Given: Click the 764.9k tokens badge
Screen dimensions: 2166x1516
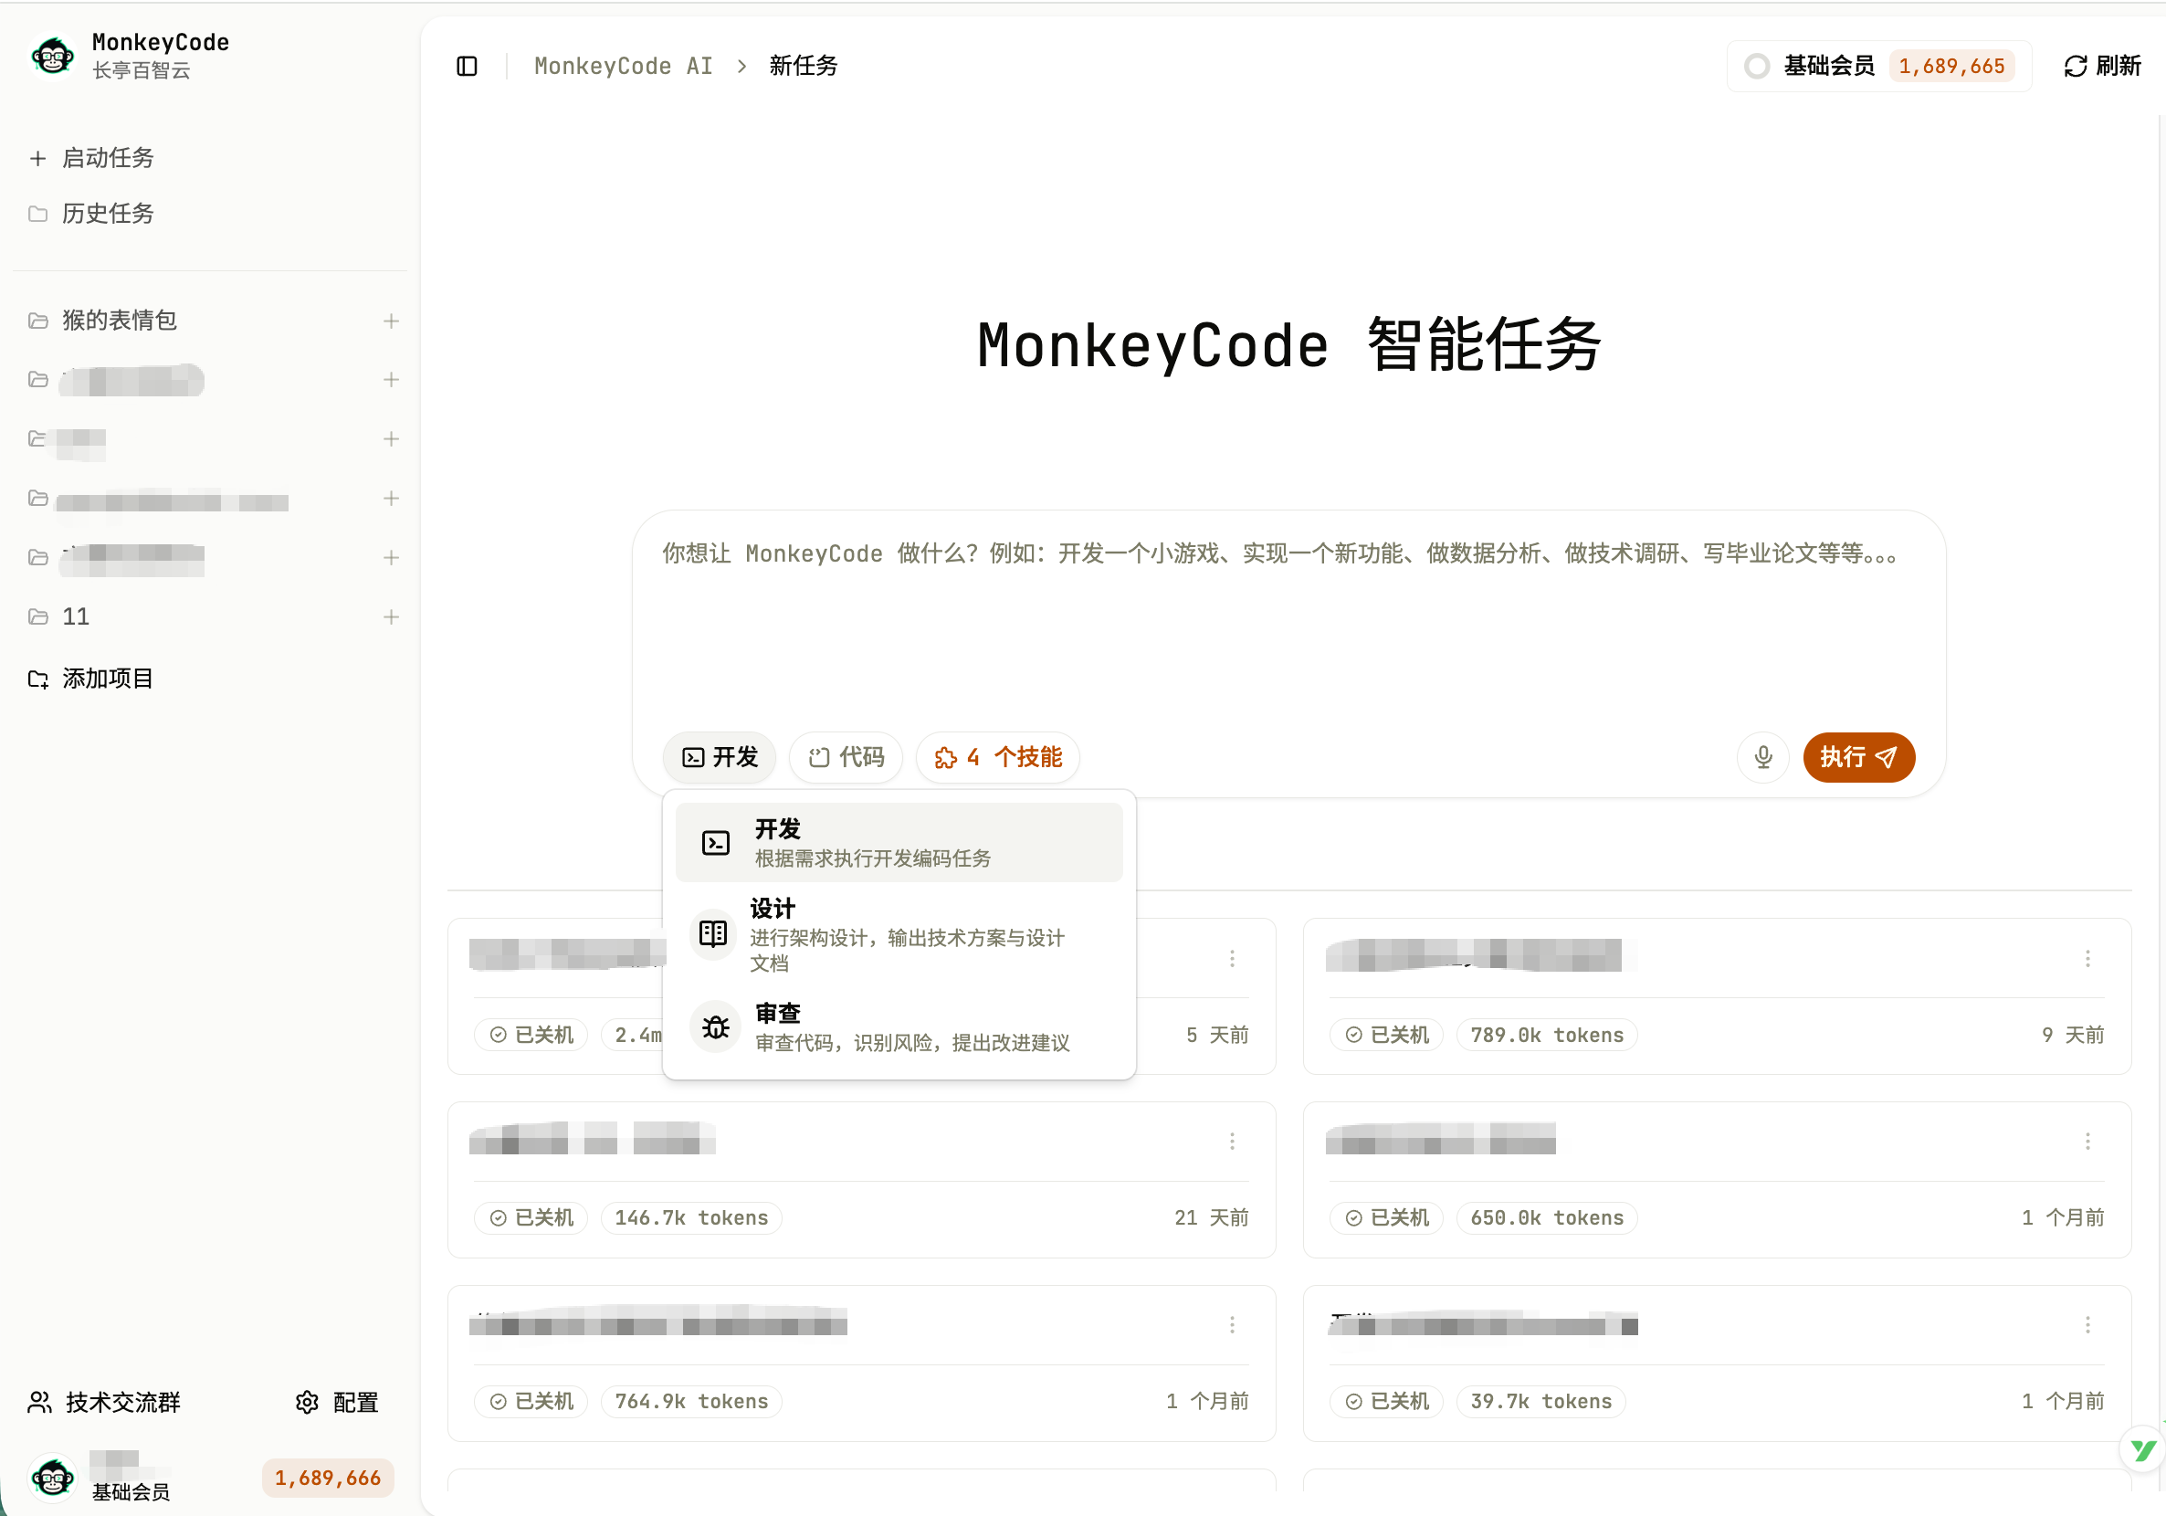Looking at the screenshot, I should (x=690, y=1401).
